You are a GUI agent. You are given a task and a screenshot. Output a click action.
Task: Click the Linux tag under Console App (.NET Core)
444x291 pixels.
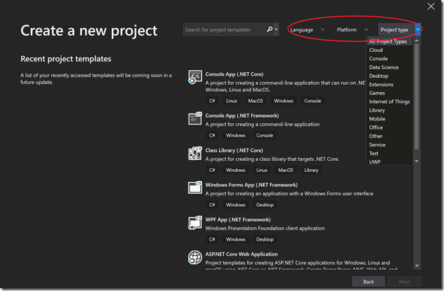tap(232, 101)
